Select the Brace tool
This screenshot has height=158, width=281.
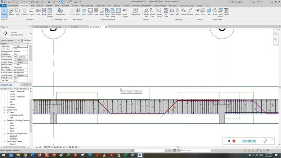(44, 12)
